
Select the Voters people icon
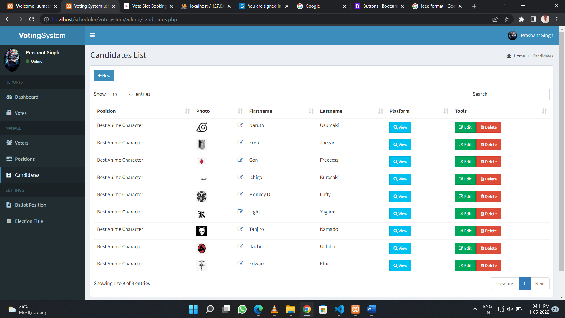tap(9, 143)
